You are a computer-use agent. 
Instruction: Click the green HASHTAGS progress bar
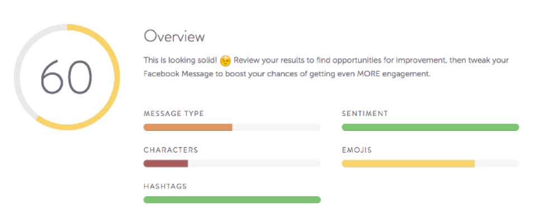pyautogui.click(x=232, y=200)
